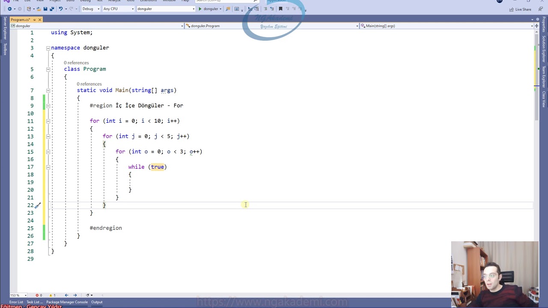Close the Program.cs tab
The image size is (548, 308).
pos(40,20)
